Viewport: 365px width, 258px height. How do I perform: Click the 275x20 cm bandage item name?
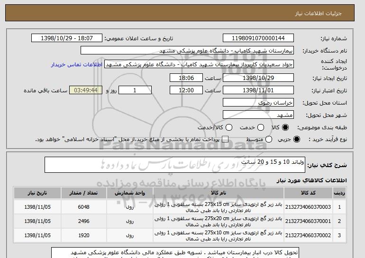[219, 222]
